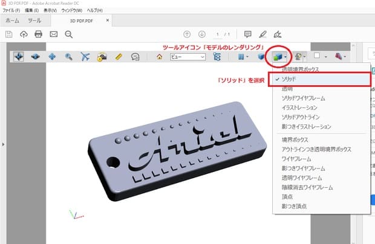Select the 3D Pan tool
Viewport: 375px width, 244px height.
(x=52, y=57)
